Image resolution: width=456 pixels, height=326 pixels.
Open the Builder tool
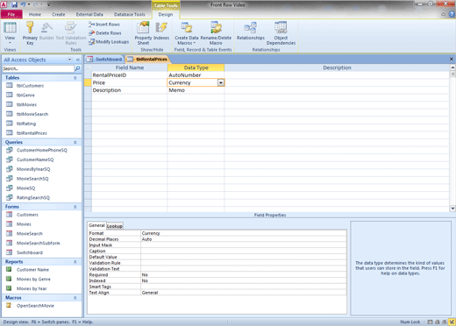tap(46, 31)
